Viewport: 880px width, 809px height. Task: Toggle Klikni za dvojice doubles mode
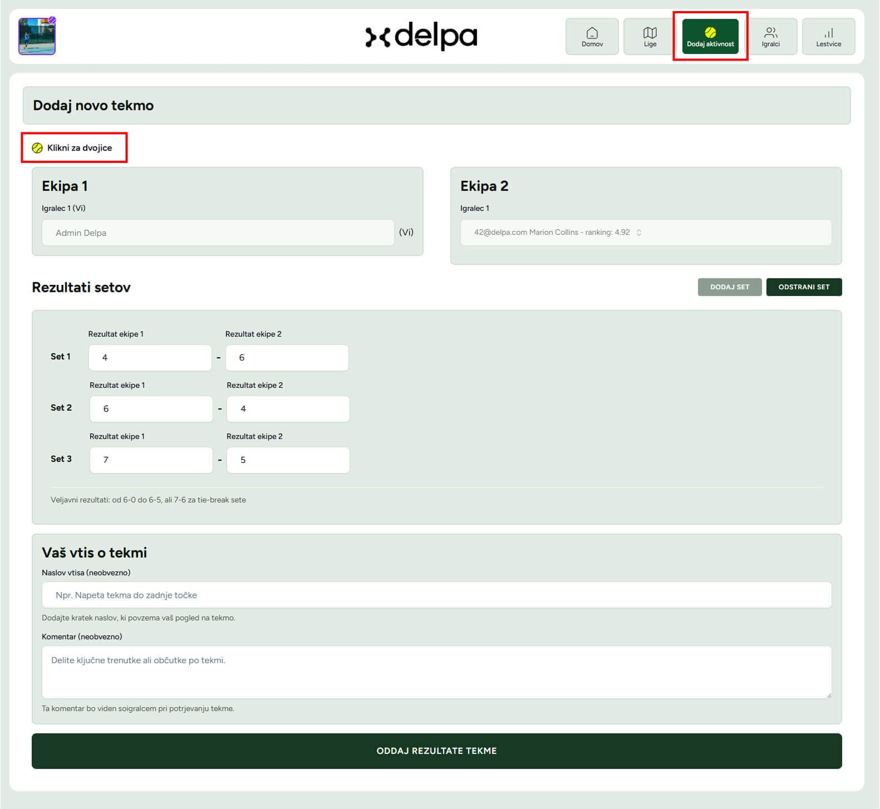click(73, 147)
